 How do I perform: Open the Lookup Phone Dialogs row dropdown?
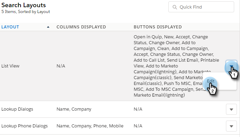click(x=231, y=126)
